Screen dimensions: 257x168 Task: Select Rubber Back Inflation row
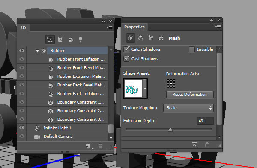coord(63,93)
